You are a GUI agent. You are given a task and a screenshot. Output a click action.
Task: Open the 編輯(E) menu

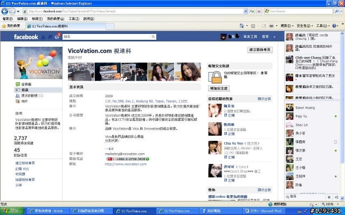pyautogui.click(x=22, y=19)
